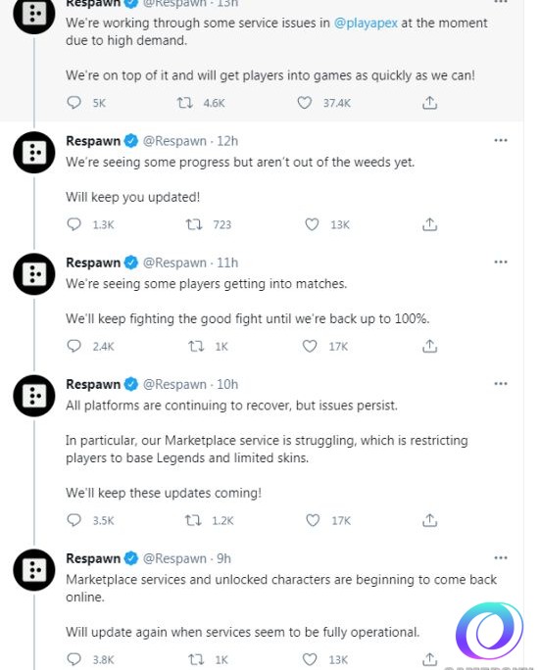Expand the three-dot menu on the 9h tweet

[x=501, y=558]
